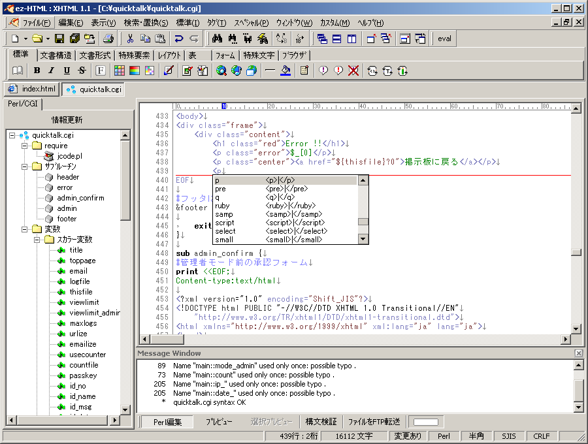Click the New file icon
The width and height of the screenshot is (588, 444).
click(15, 39)
